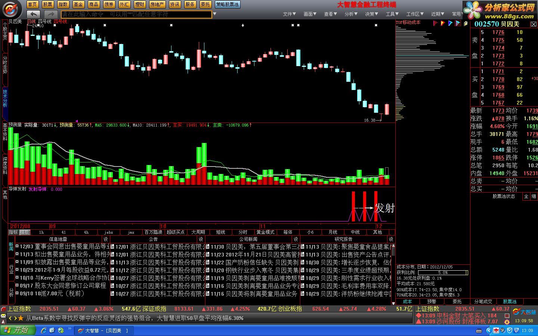The image size is (538, 336).
Task: Close the 002570 quote panel
Action: click(x=534, y=24)
